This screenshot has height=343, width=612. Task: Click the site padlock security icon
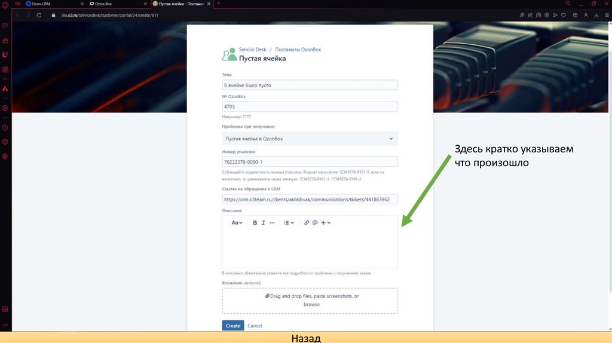click(x=53, y=15)
